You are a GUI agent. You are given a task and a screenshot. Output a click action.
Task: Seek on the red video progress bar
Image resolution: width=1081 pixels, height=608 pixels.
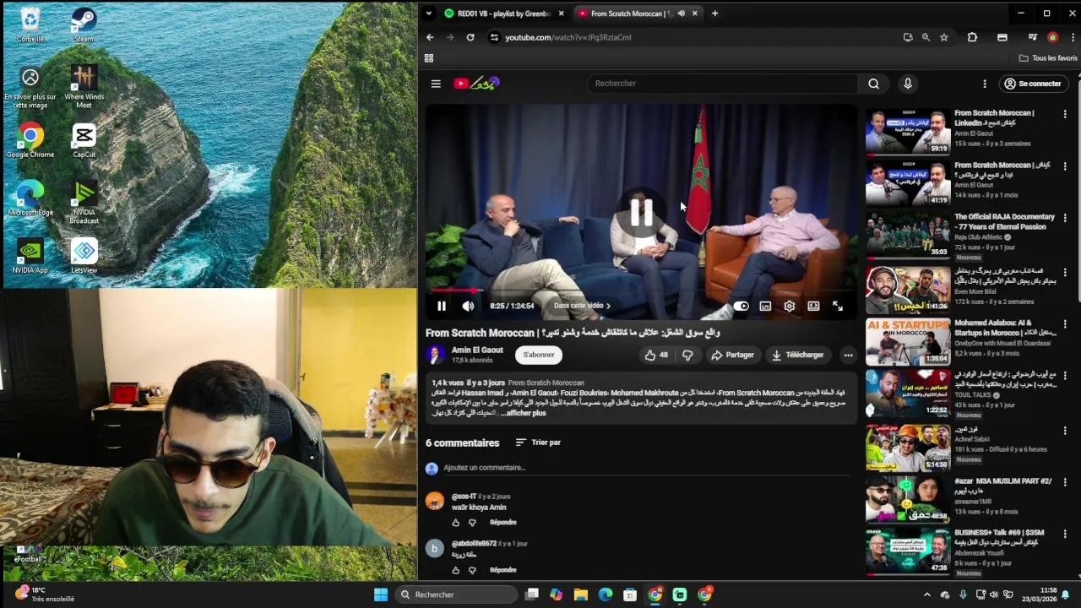pyautogui.click(x=641, y=290)
